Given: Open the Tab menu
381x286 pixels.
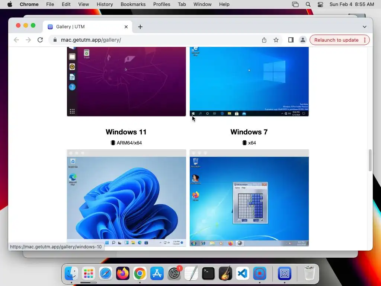Looking at the screenshot, I should click(x=182, y=4).
